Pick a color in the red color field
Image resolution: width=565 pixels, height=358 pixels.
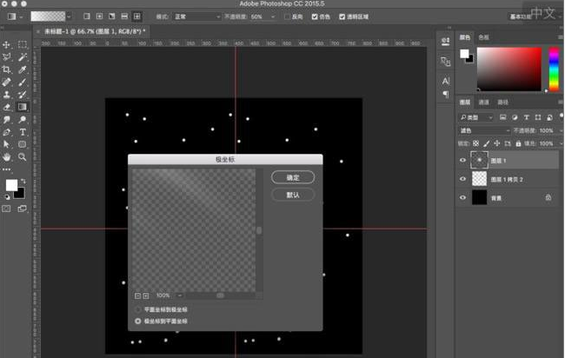point(509,69)
